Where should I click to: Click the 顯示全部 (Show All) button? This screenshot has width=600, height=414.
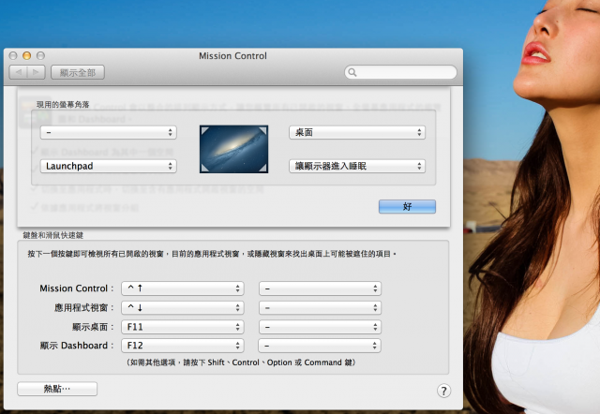(78, 72)
